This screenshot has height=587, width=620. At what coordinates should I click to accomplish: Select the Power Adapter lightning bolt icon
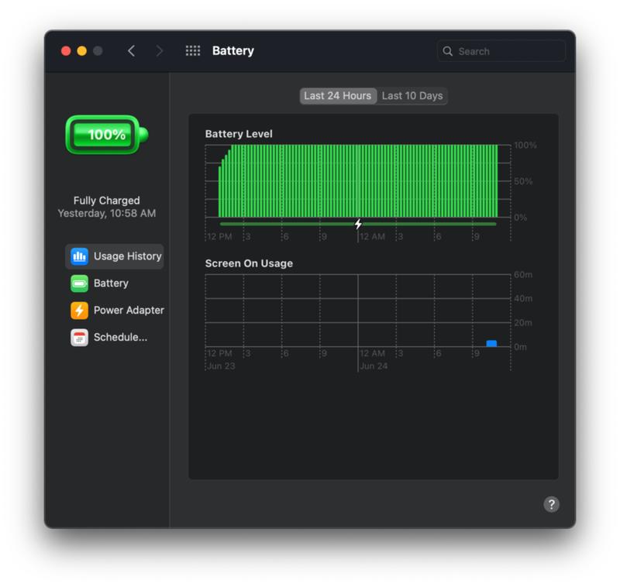pyautogui.click(x=78, y=311)
